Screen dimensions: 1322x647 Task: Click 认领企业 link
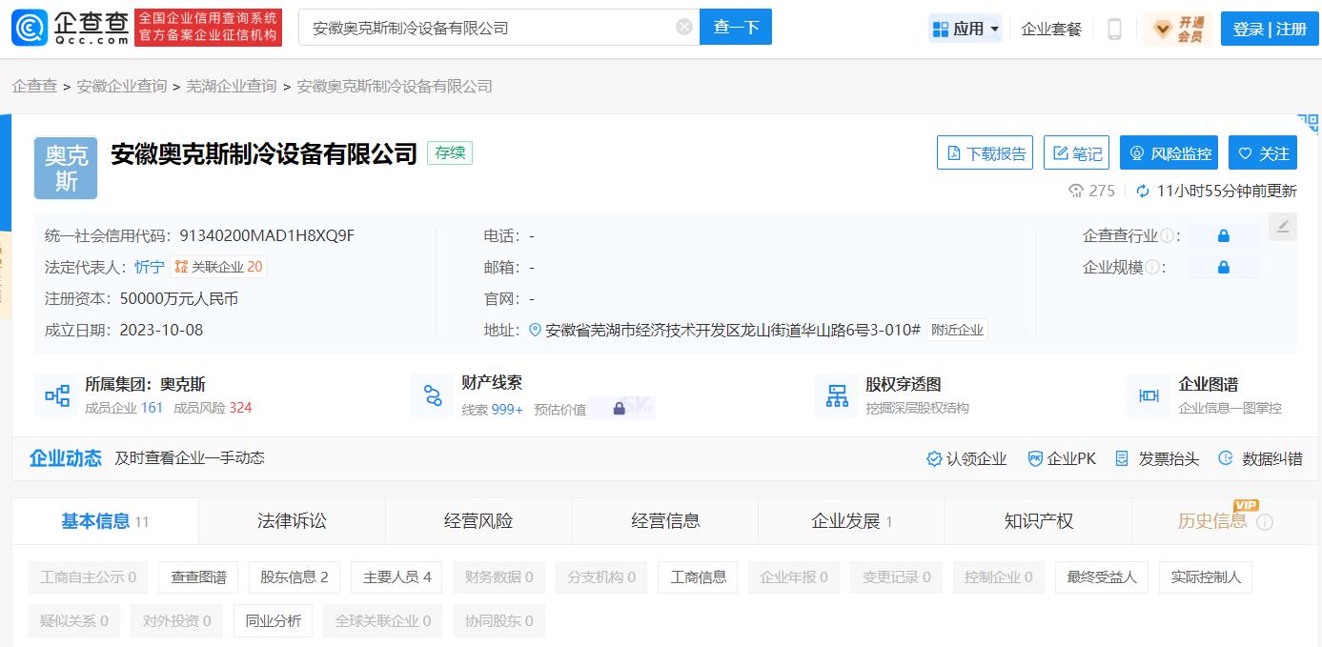coord(966,458)
